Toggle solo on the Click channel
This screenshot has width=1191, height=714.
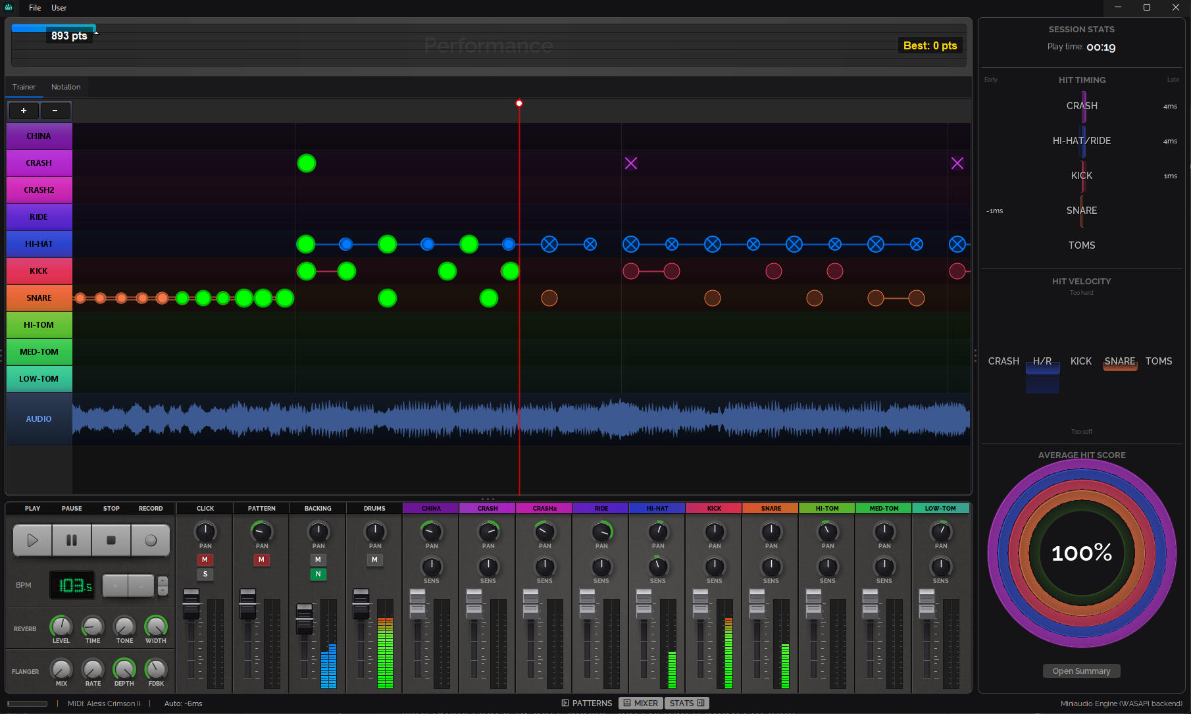click(x=205, y=574)
